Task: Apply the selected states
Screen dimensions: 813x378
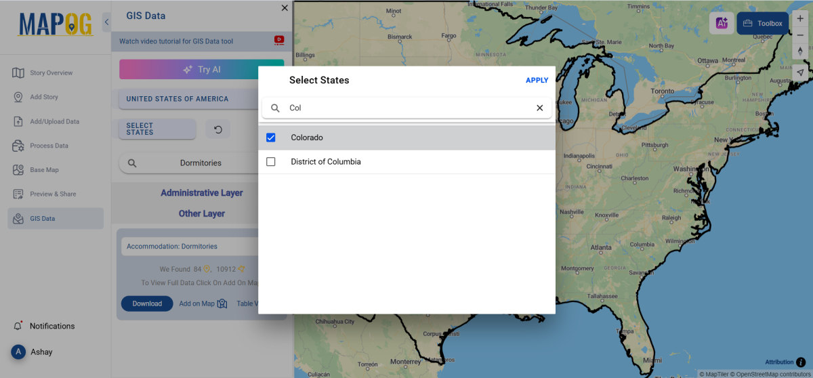Action: pos(537,80)
